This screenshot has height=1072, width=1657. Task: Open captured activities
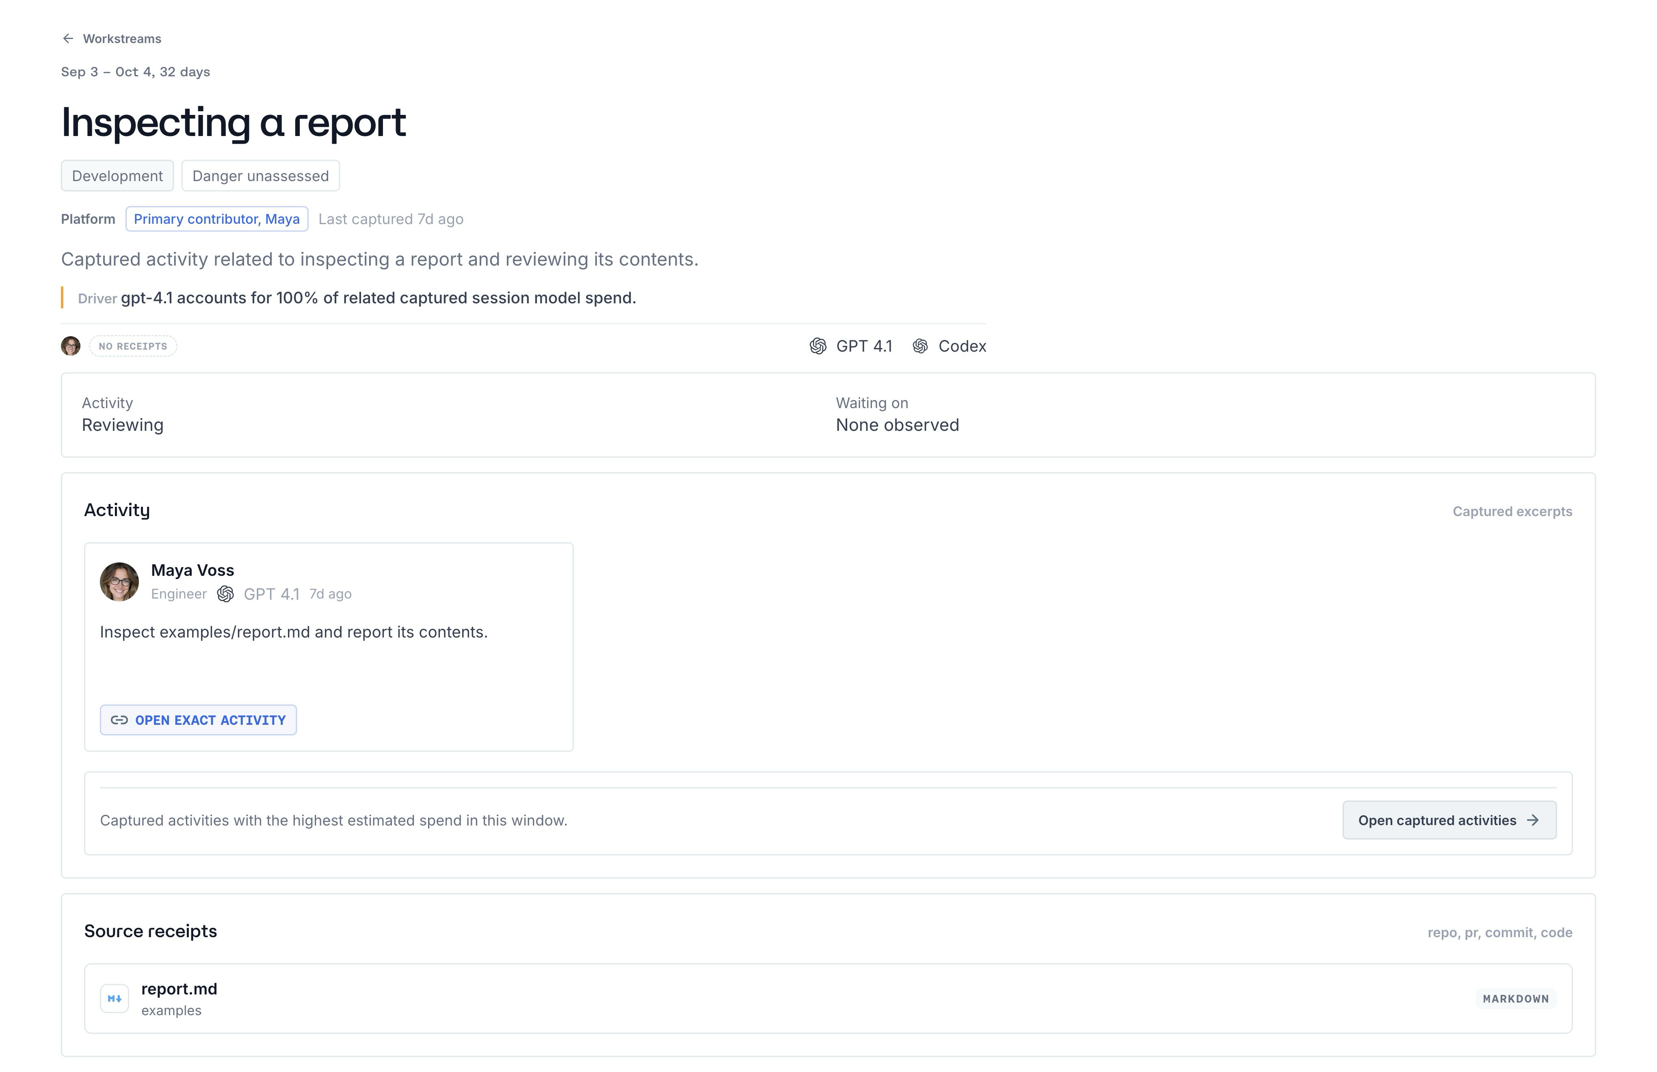click(1449, 820)
